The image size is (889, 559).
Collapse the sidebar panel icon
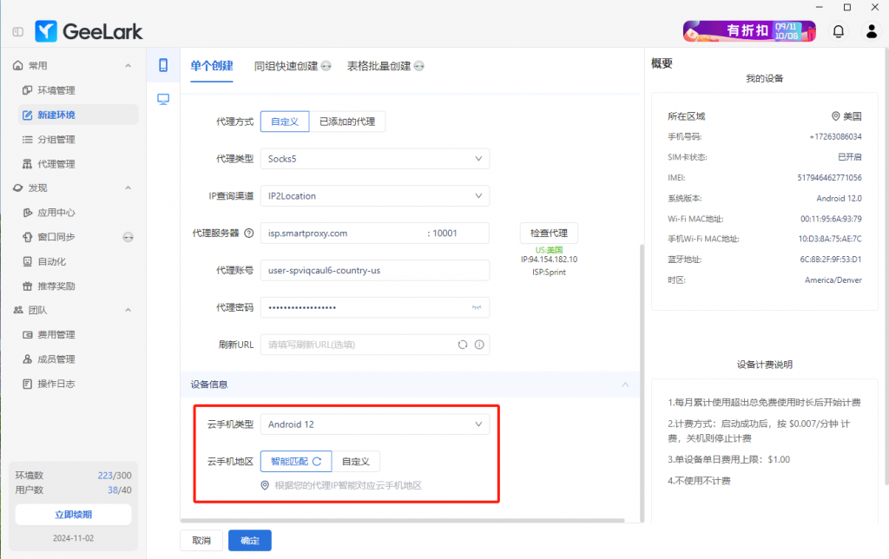[18, 32]
